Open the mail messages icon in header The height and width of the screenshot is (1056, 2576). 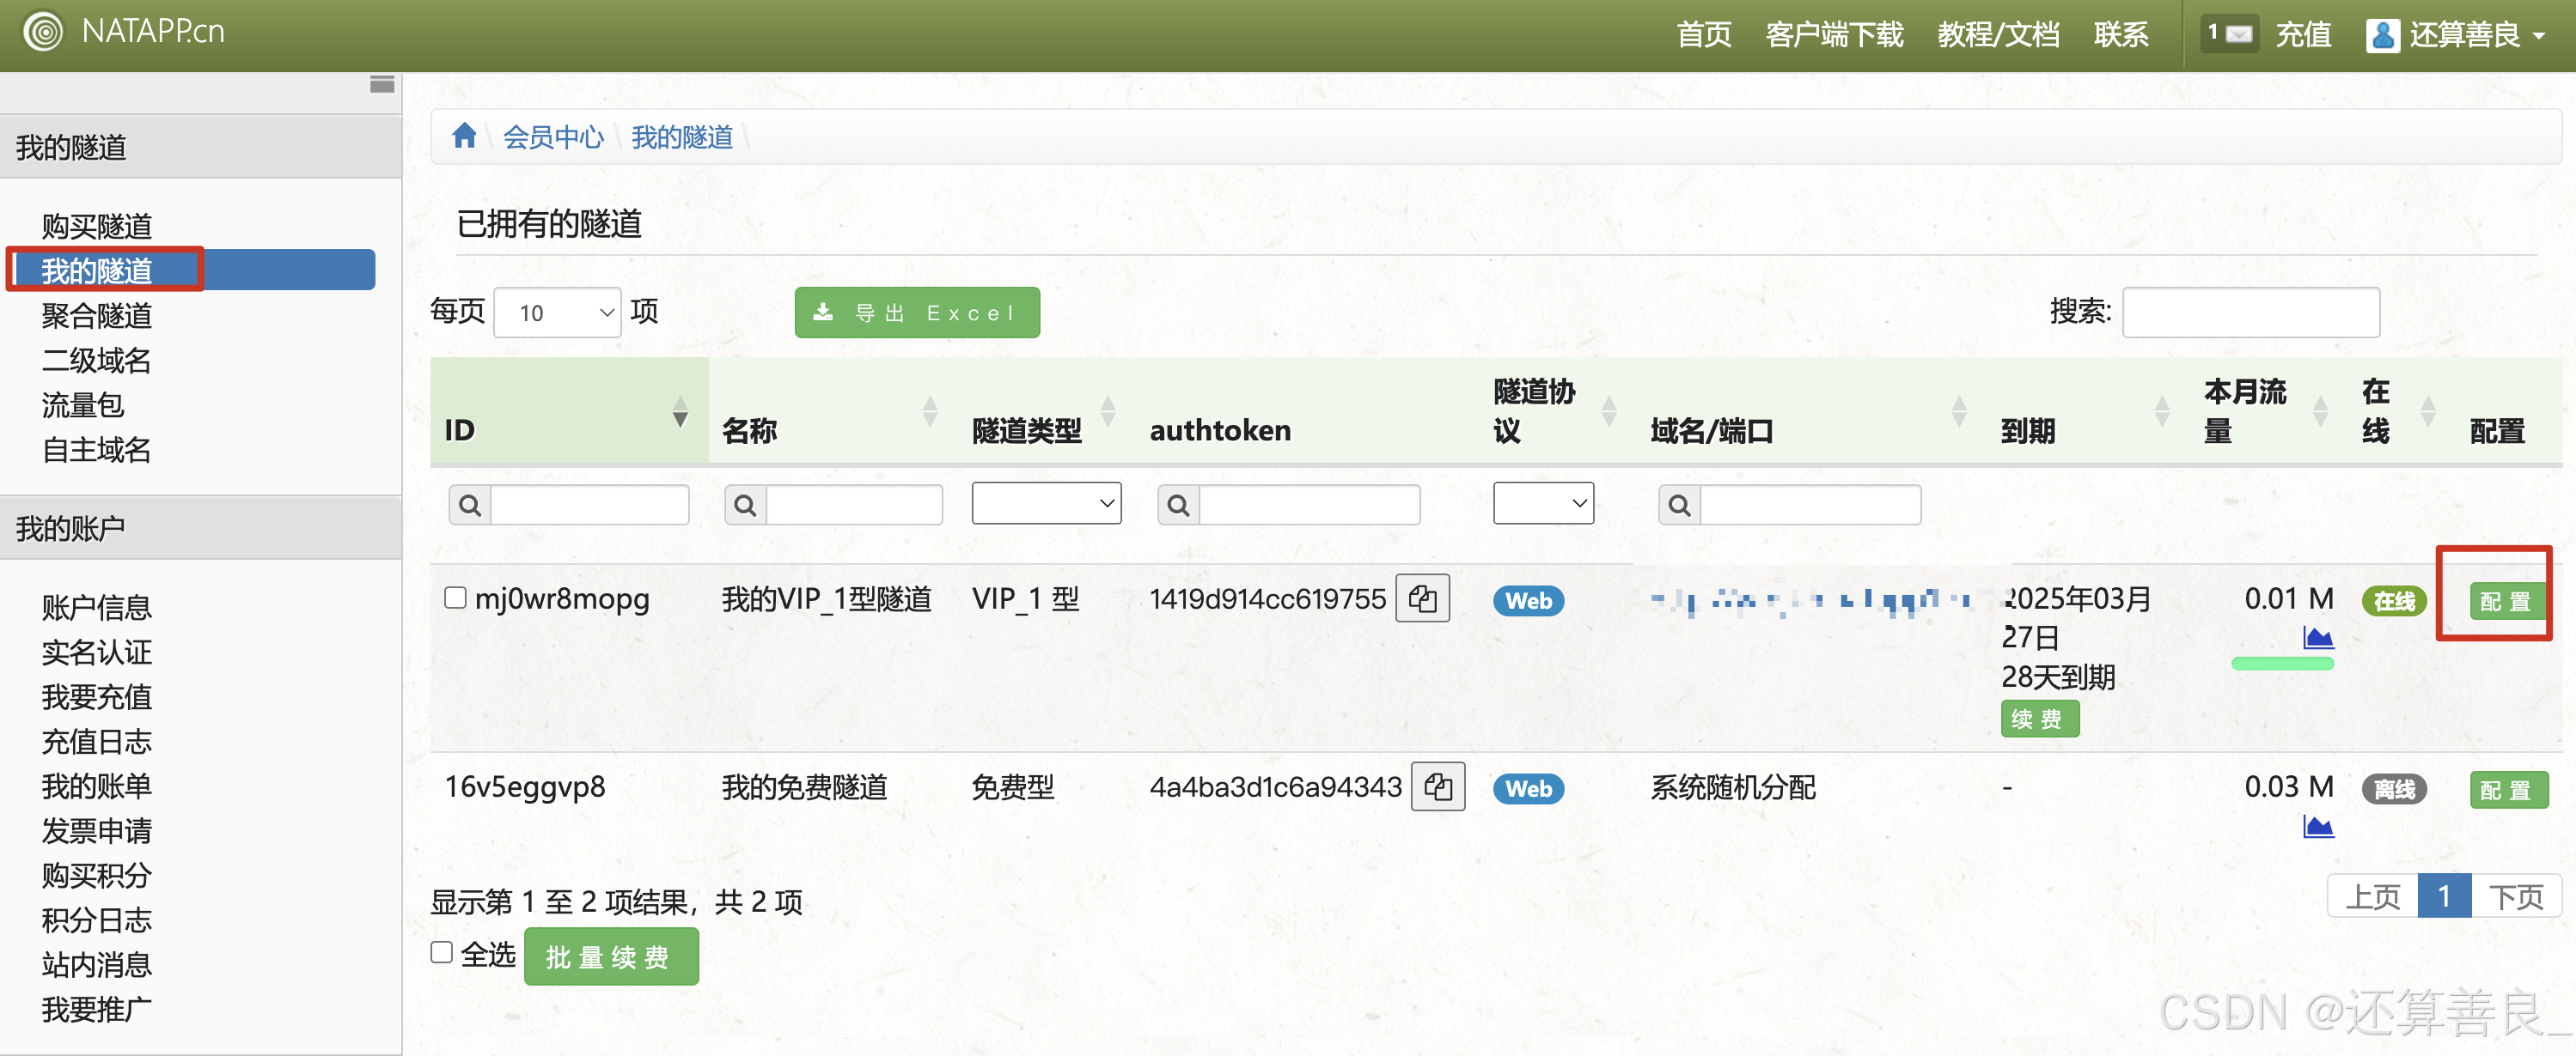[x=2230, y=34]
